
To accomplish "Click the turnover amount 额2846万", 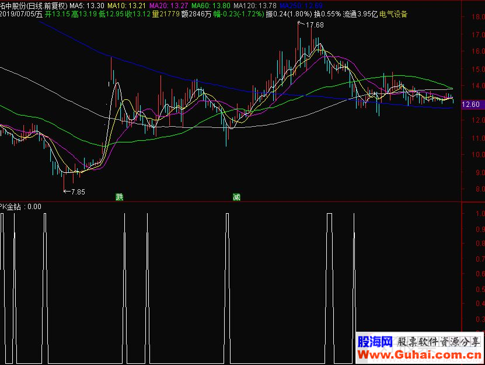I will click(197, 14).
